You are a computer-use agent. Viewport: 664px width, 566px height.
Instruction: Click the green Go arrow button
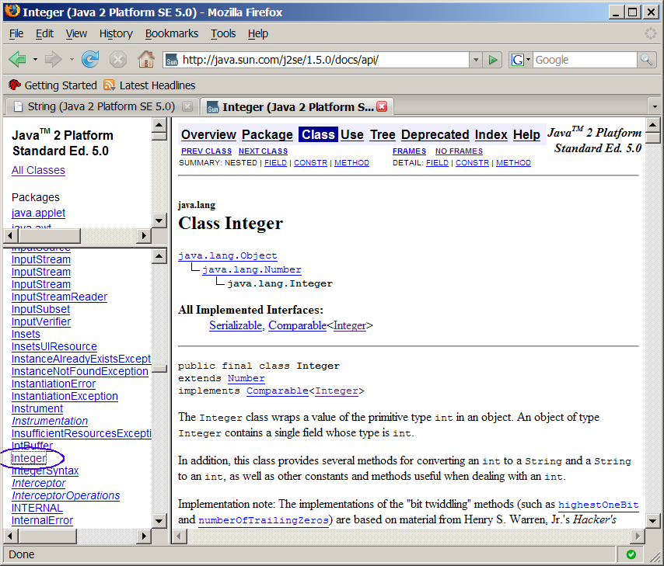coord(492,60)
